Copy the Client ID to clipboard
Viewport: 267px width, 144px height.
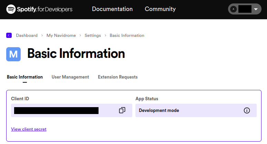click(122, 111)
